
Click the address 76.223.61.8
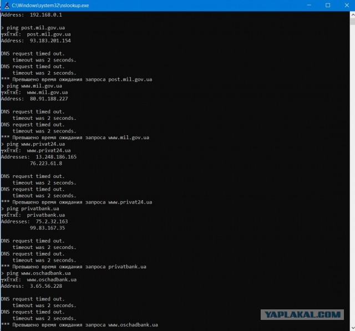pos(46,164)
